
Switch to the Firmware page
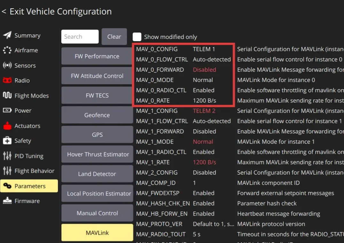(x=27, y=201)
